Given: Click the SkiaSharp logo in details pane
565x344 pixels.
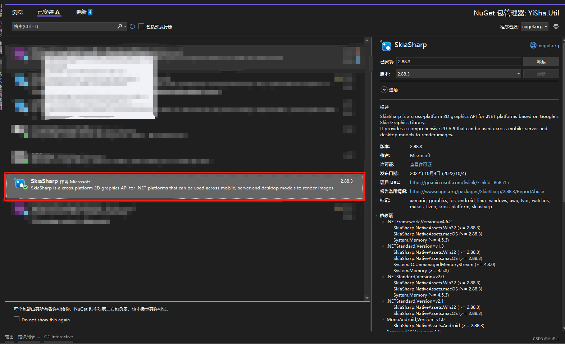Looking at the screenshot, I should pos(386,46).
